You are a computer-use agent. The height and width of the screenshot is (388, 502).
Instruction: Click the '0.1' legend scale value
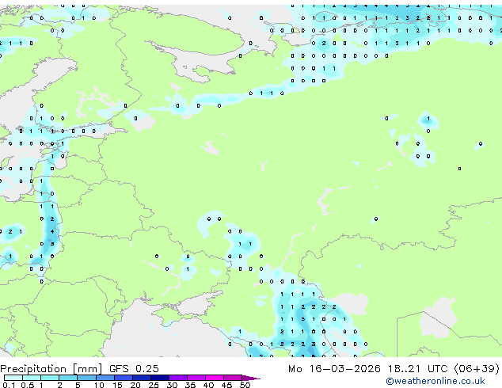pyautogui.click(x=9, y=385)
